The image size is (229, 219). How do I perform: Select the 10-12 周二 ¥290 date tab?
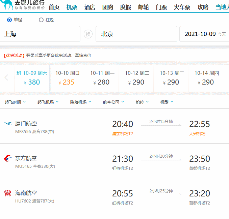click(136, 78)
